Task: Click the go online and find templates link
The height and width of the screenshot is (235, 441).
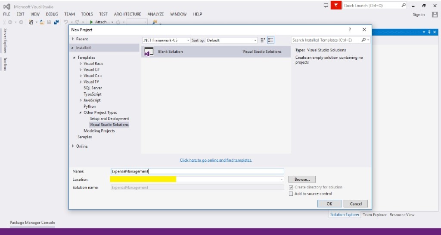Action: pyautogui.click(x=216, y=160)
